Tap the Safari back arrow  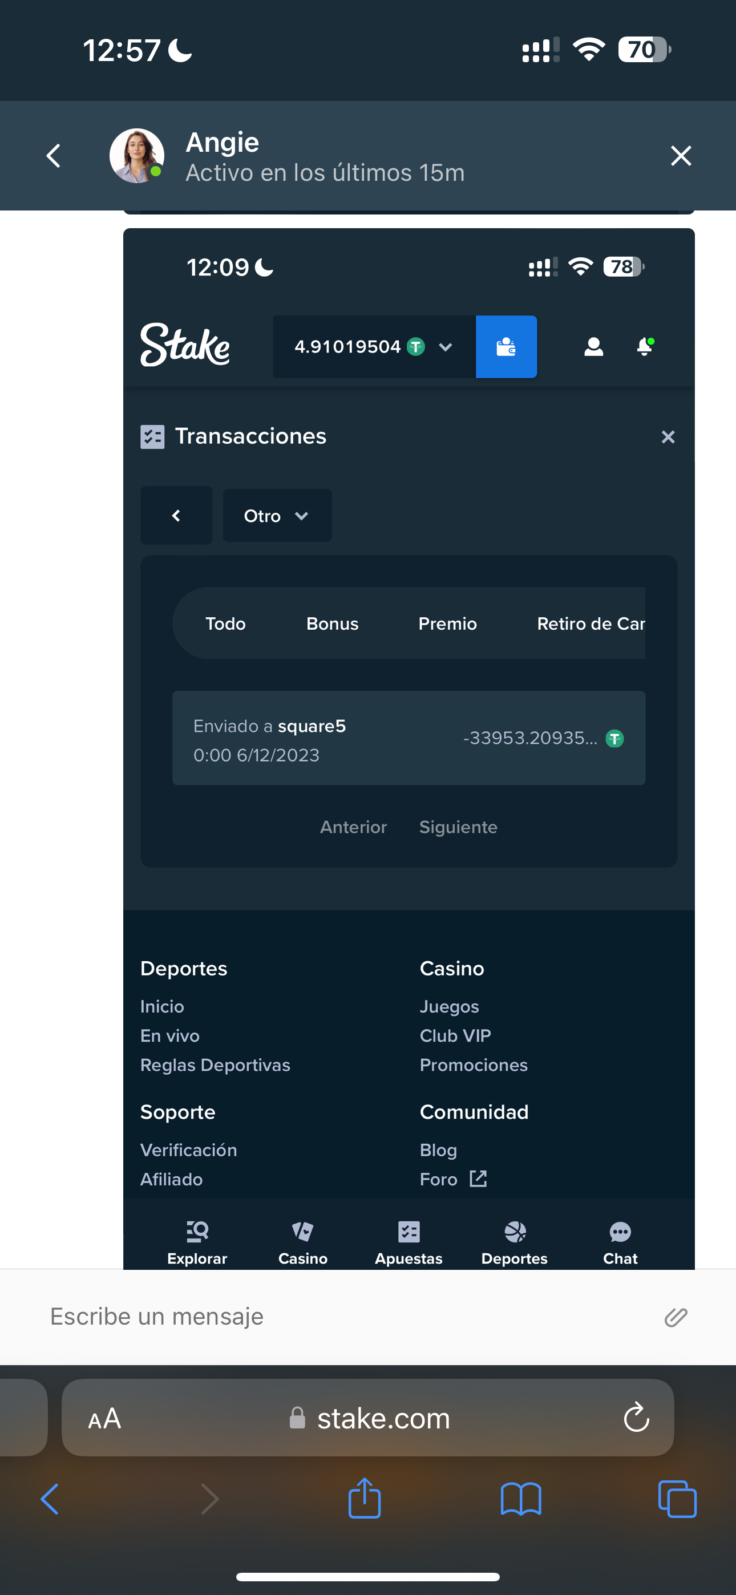click(50, 1499)
